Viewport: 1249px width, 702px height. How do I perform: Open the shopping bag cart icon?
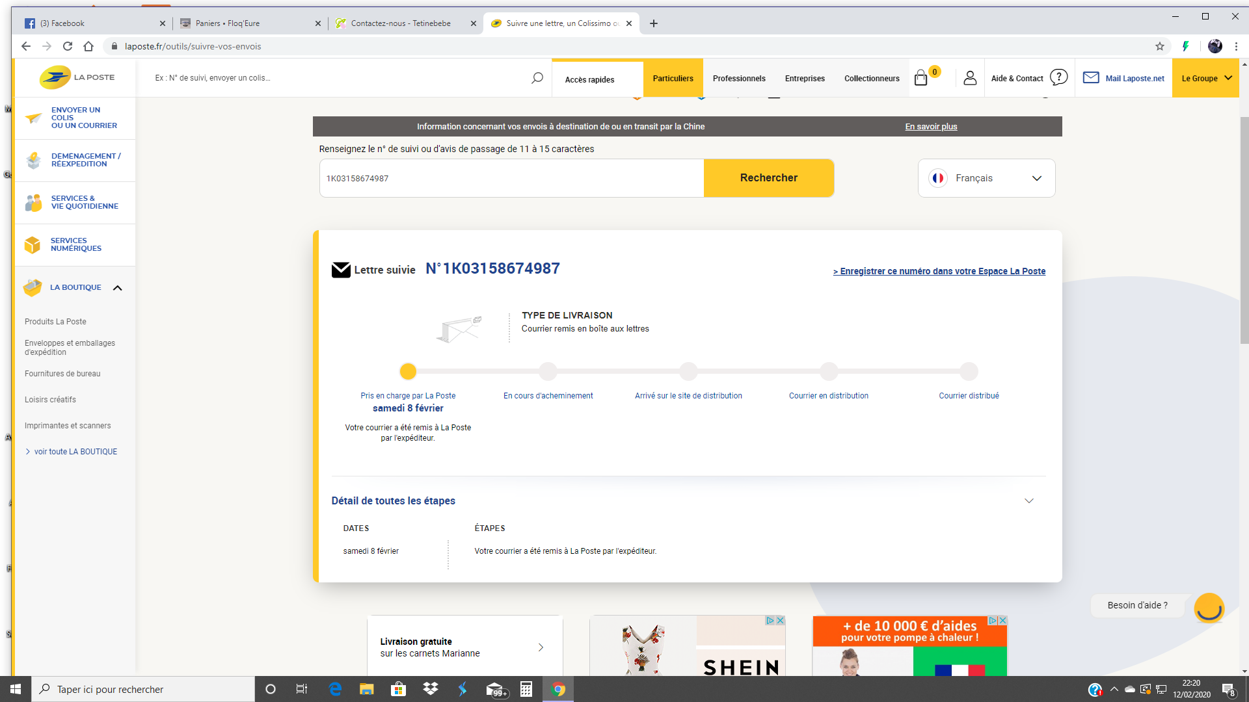(x=920, y=79)
